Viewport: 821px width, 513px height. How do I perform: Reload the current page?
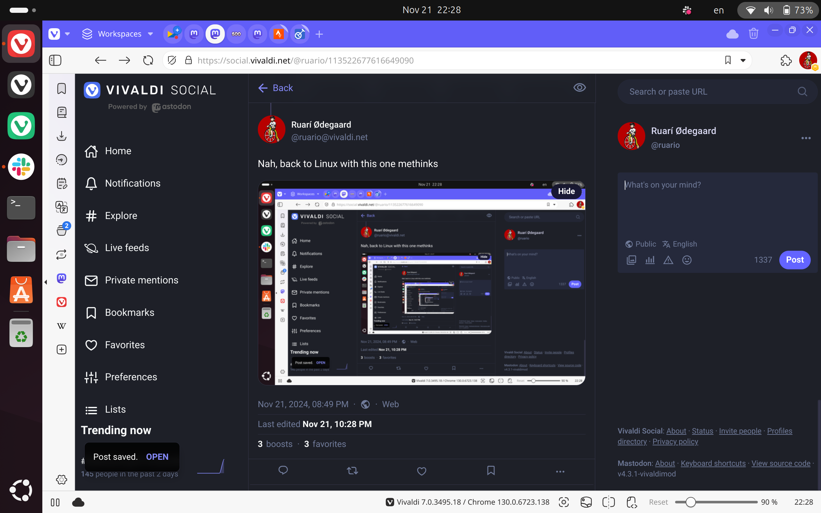tap(148, 60)
